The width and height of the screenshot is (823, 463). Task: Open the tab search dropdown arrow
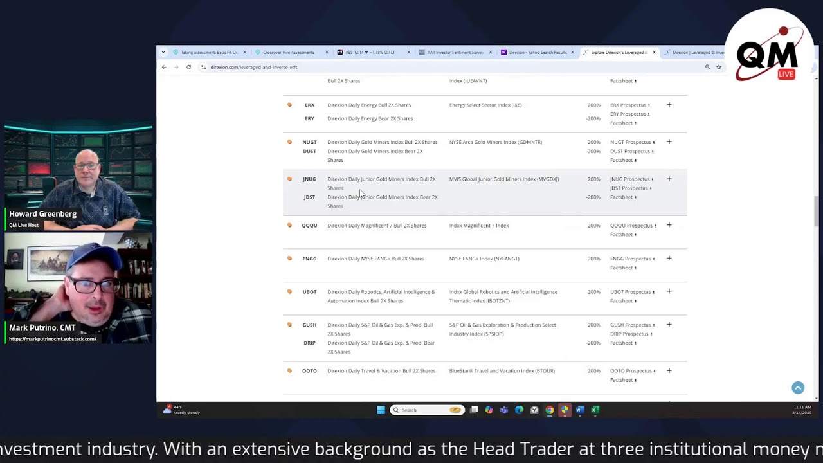163,53
